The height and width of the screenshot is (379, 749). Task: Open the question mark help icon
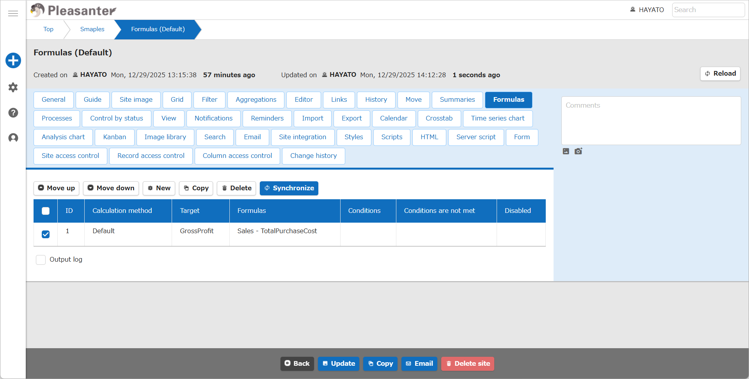click(13, 113)
